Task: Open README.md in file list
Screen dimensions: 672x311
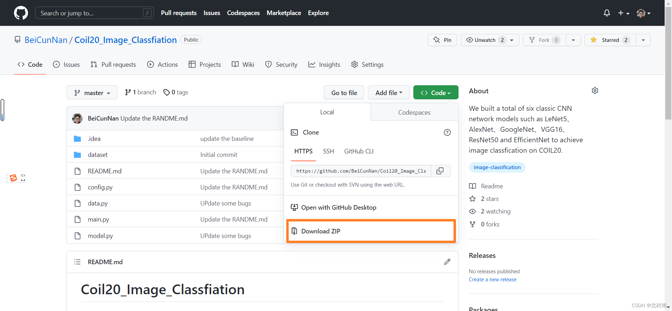Action: point(105,171)
